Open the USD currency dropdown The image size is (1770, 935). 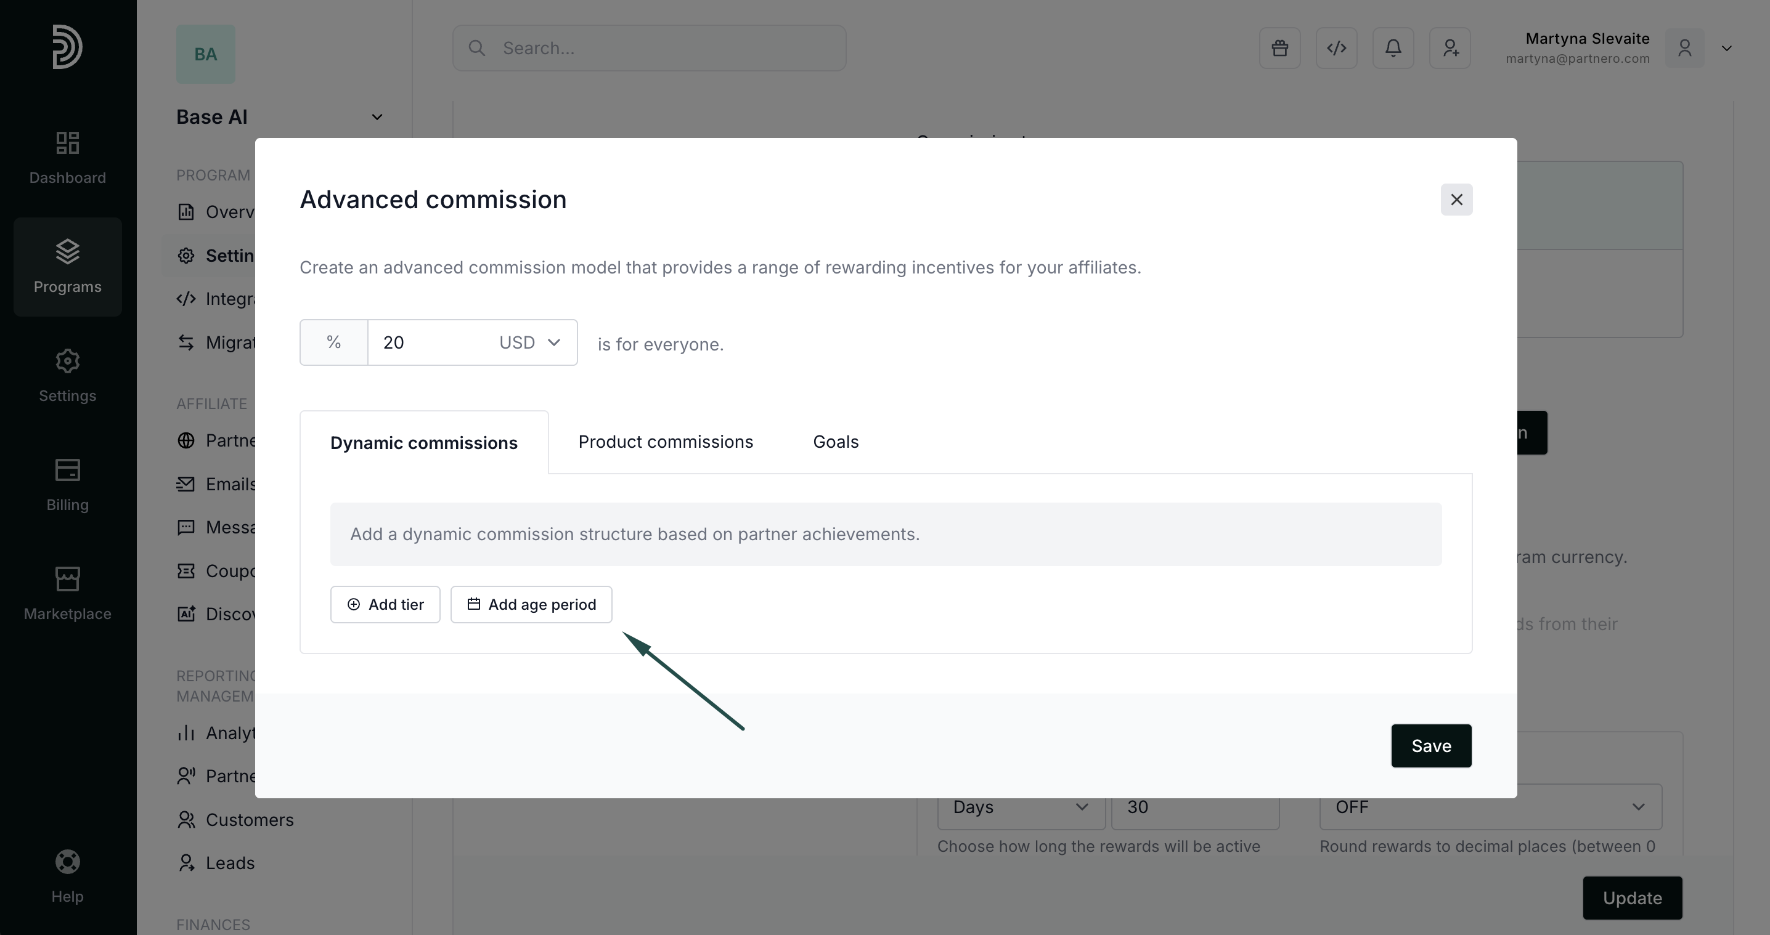[530, 342]
